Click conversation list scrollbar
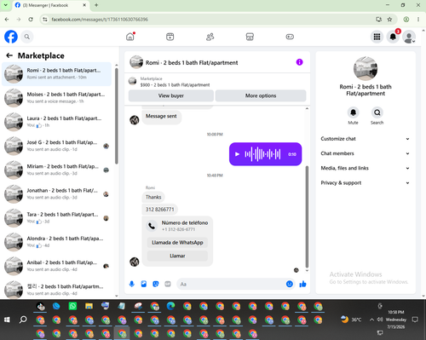The width and height of the screenshot is (426, 340). click(117, 117)
